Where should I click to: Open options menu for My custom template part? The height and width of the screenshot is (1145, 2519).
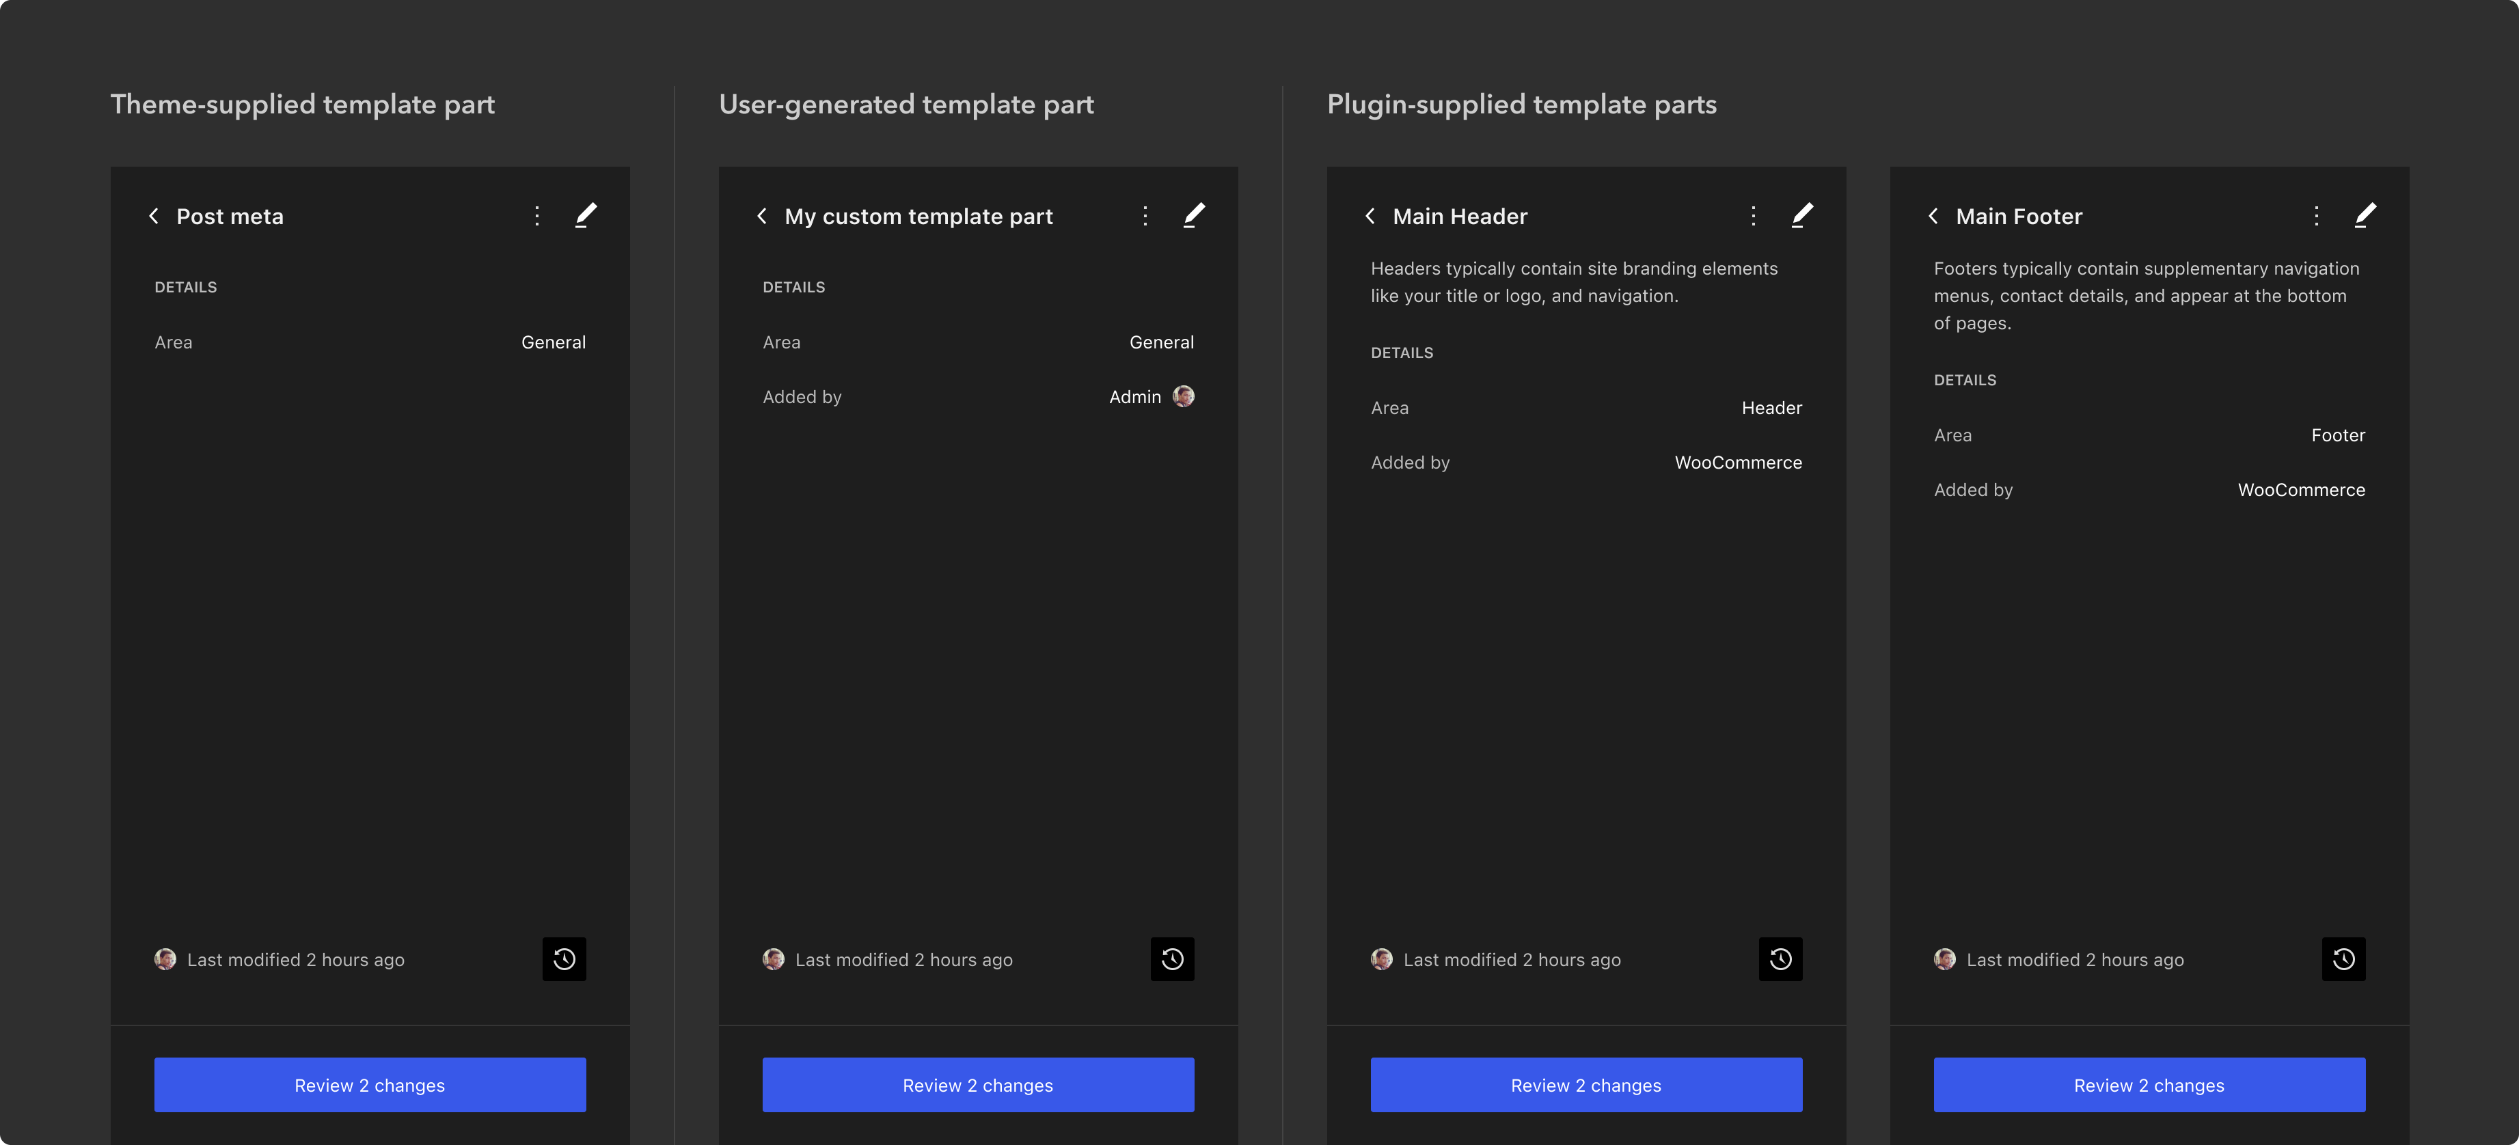pyautogui.click(x=1145, y=216)
